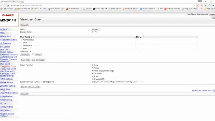Viewport: 215px width, 121px height.
Task: Open the Device Cloning sidebar item
Action: (x=6, y=100)
